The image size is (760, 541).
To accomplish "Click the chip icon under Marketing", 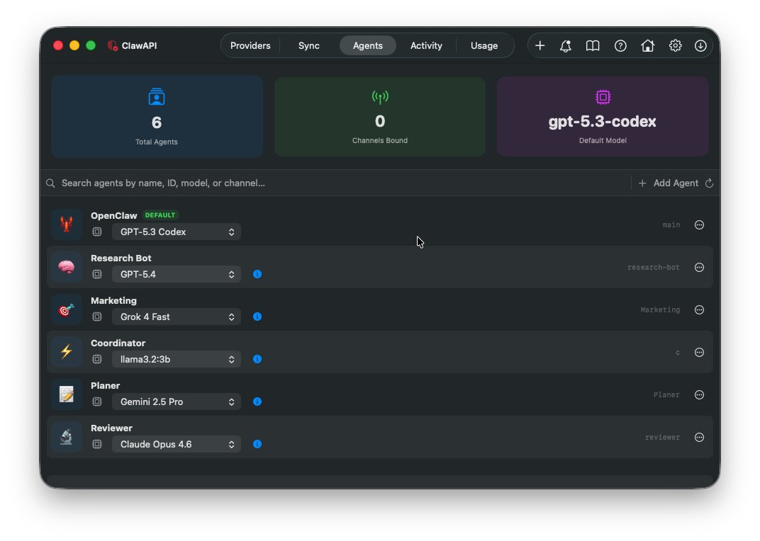I will tap(97, 317).
